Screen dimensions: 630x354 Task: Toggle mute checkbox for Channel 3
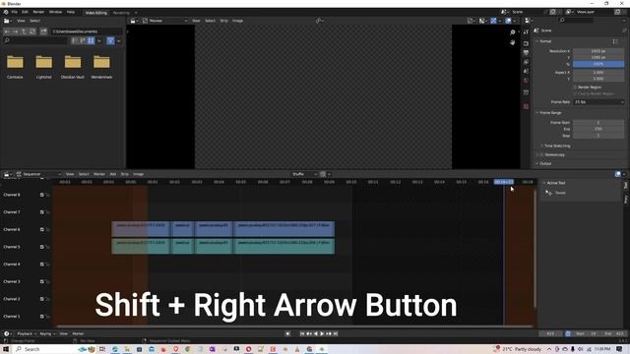(41, 282)
